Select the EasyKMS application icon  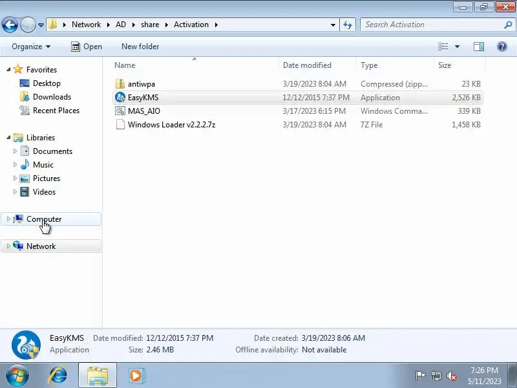(x=120, y=98)
